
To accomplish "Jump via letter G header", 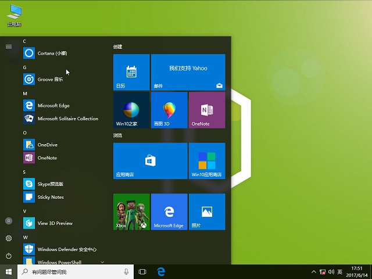I will point(24,67).
